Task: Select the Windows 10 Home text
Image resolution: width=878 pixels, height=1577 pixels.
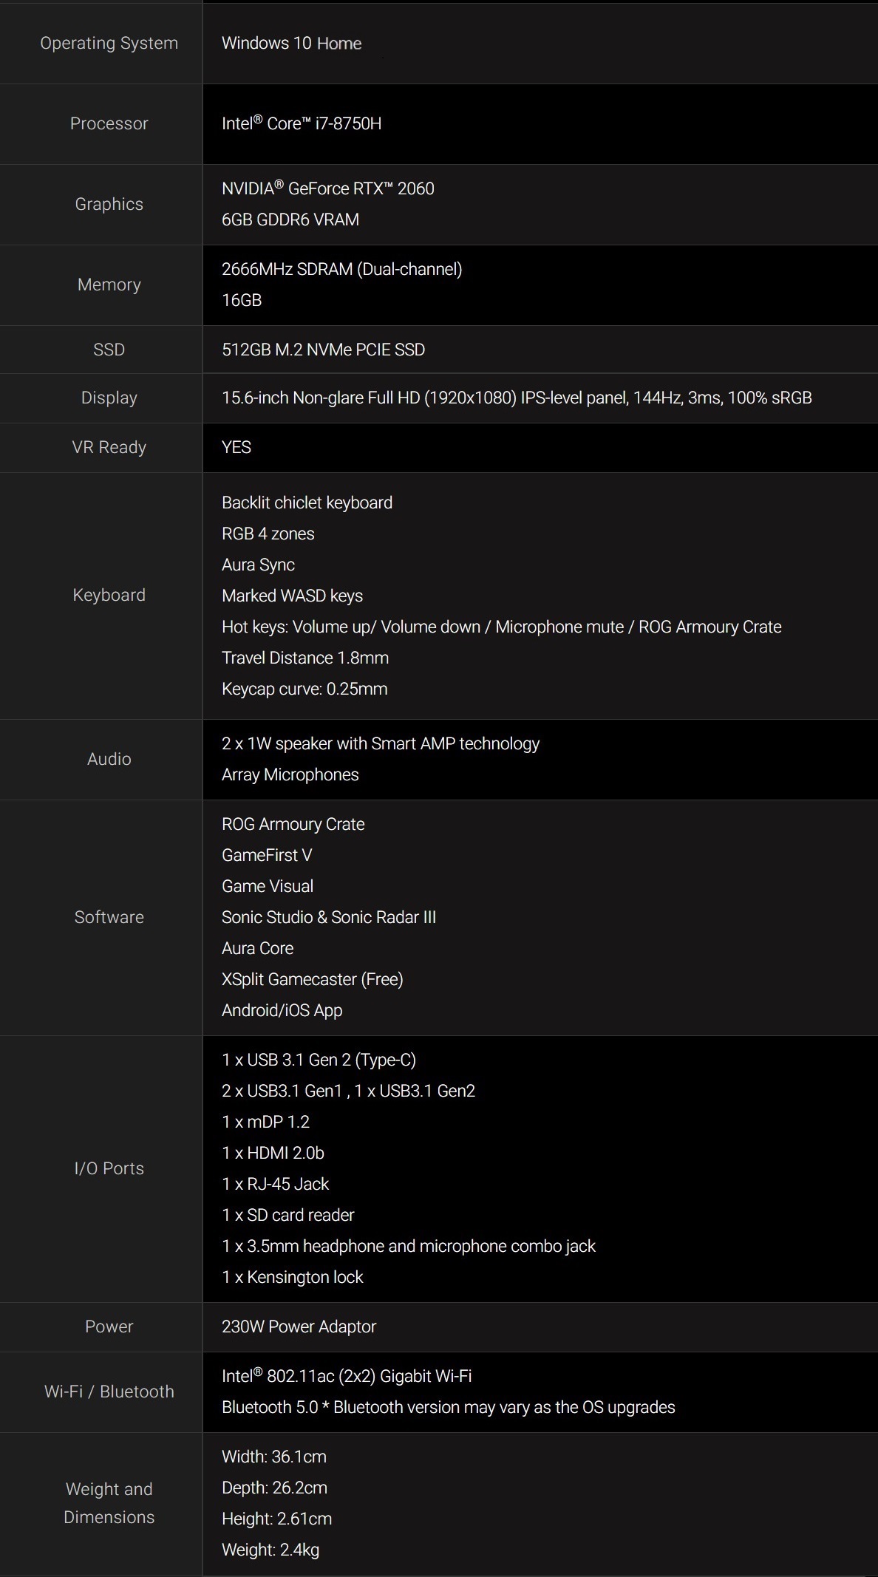Action: click(x=291, y=43)
